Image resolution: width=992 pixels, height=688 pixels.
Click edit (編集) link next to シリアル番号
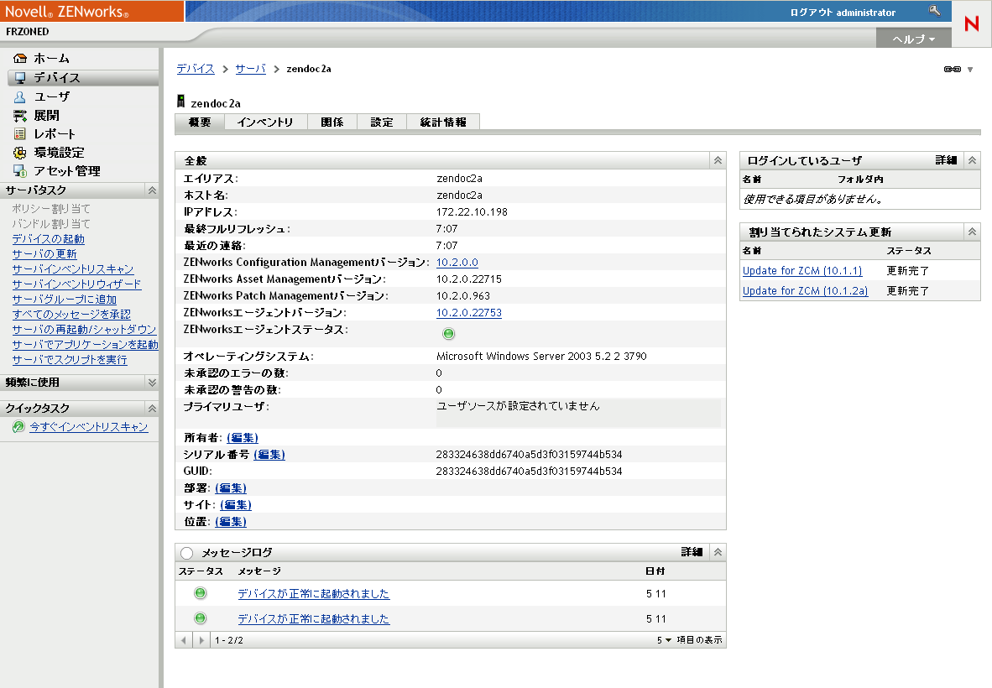[x=269, y=455]
